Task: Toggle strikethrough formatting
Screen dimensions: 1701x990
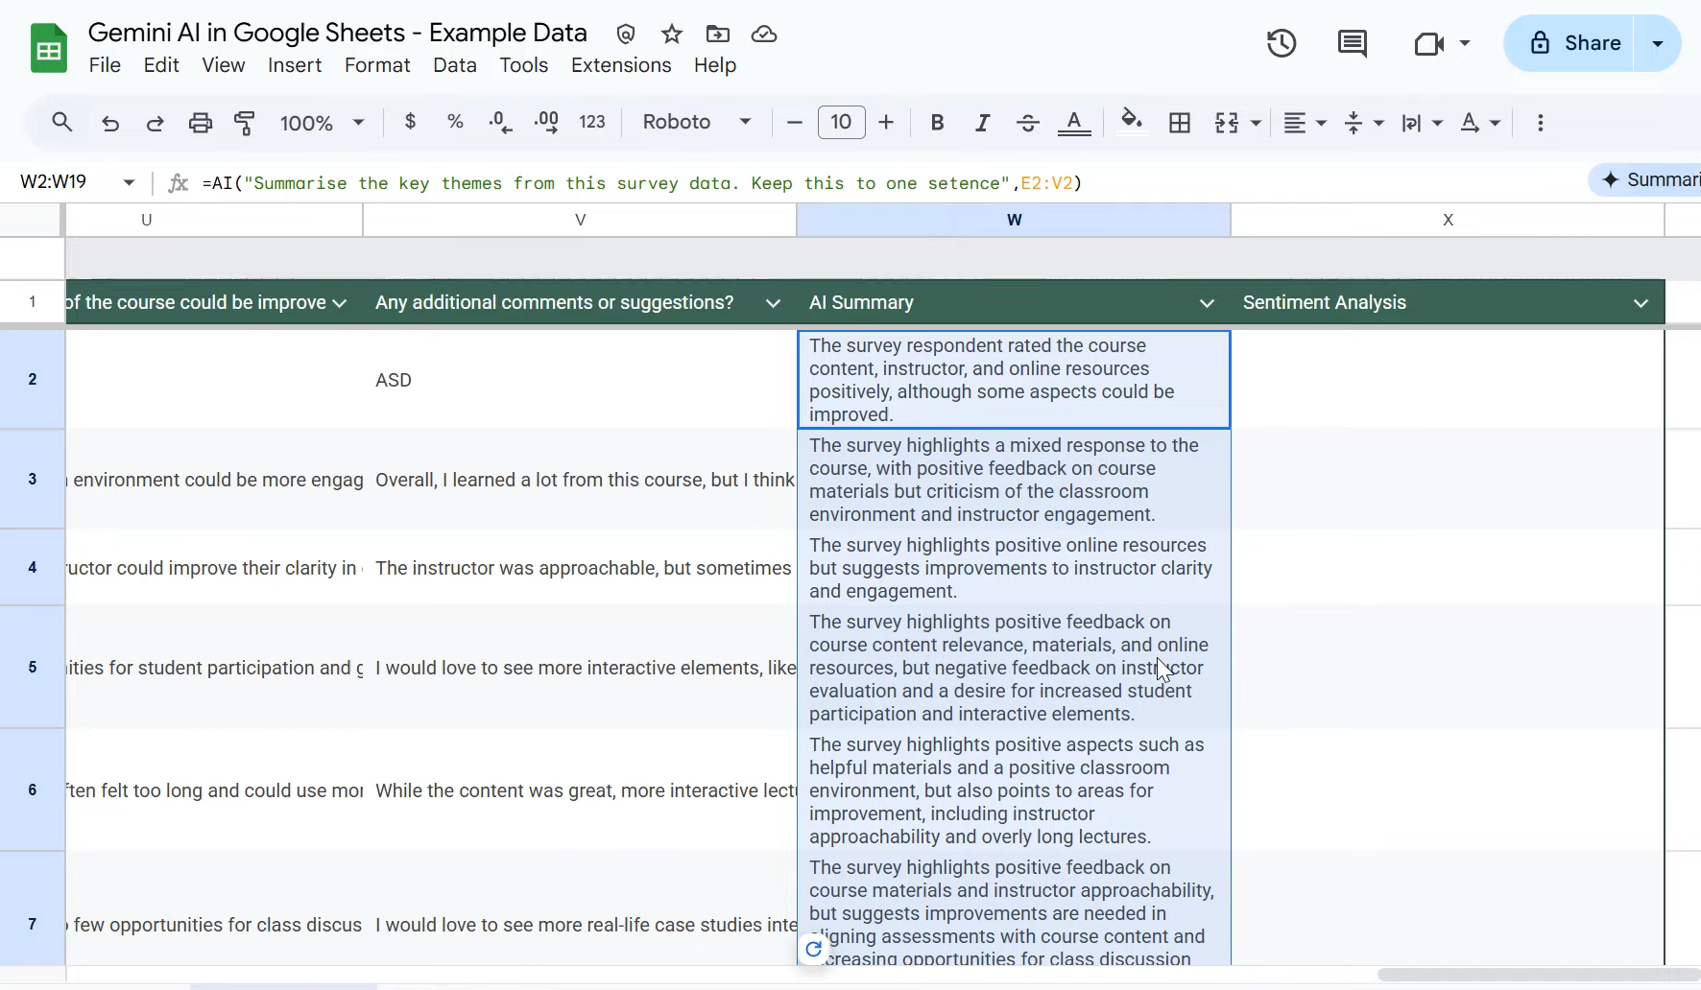Action: pyautogui.click(x=1028, y=123)
